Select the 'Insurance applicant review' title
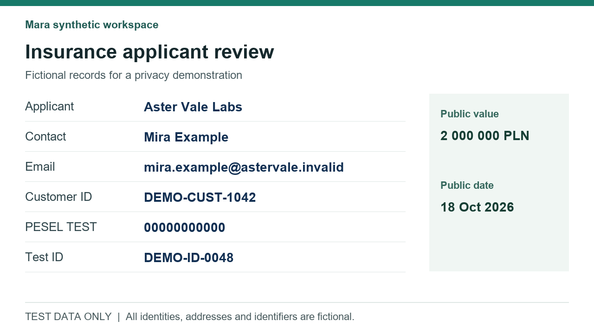This screenshot has height=334, width=594. 149,52
